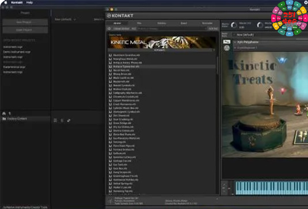Open the Apple menu
The width and height of the screenshot is (308, 209).
(x=5, y=2)
